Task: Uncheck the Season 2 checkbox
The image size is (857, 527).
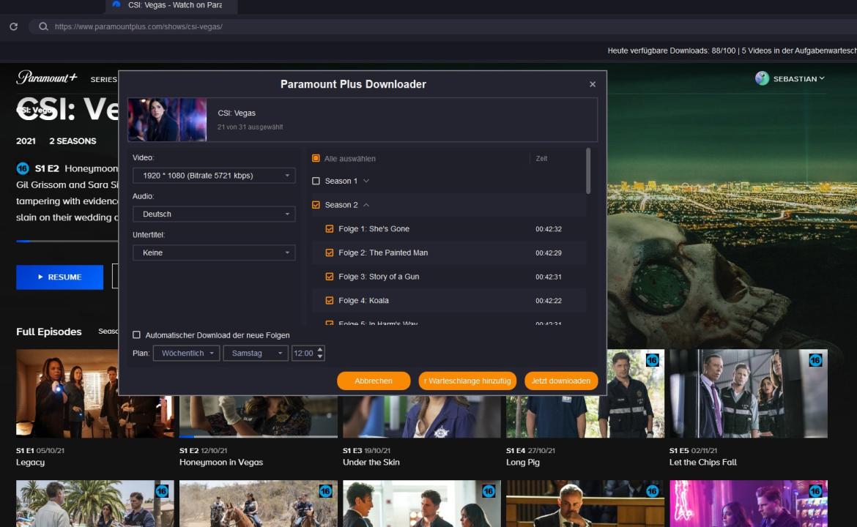Action: coord(316,205)
